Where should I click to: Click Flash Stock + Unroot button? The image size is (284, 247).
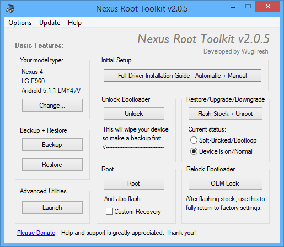click(226, 114)
